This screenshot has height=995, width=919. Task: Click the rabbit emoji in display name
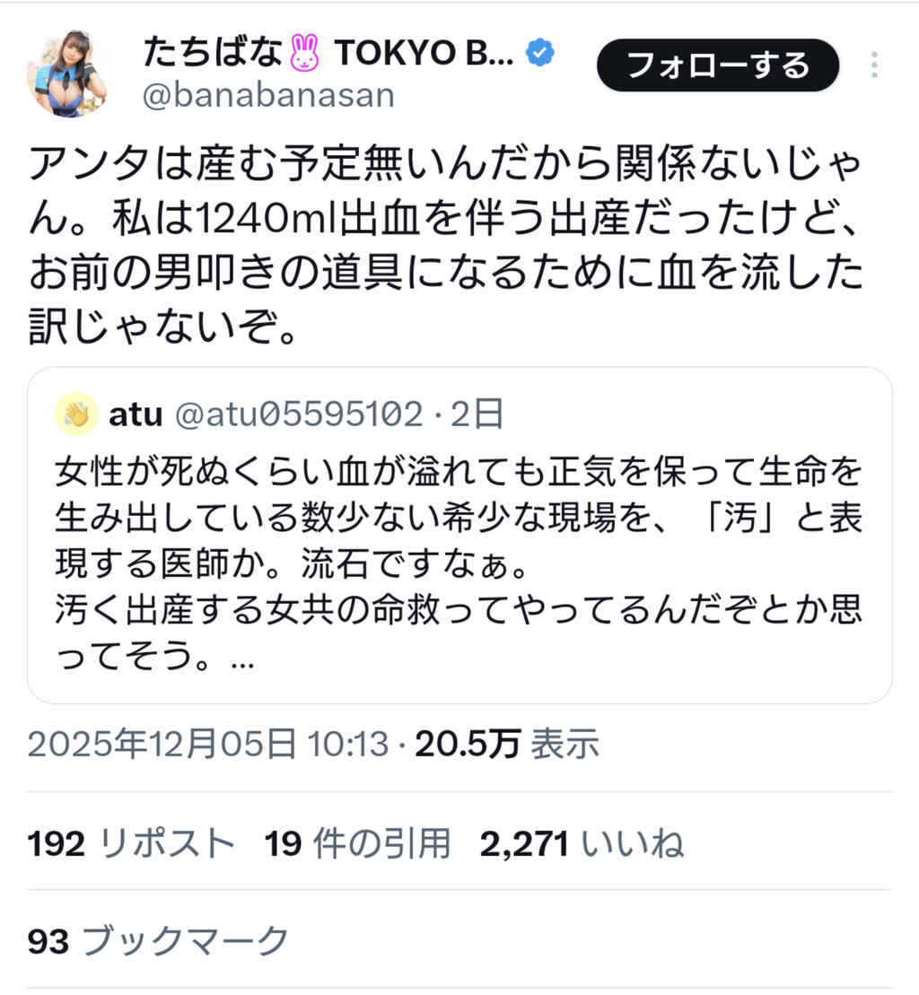tap(304, 53)
